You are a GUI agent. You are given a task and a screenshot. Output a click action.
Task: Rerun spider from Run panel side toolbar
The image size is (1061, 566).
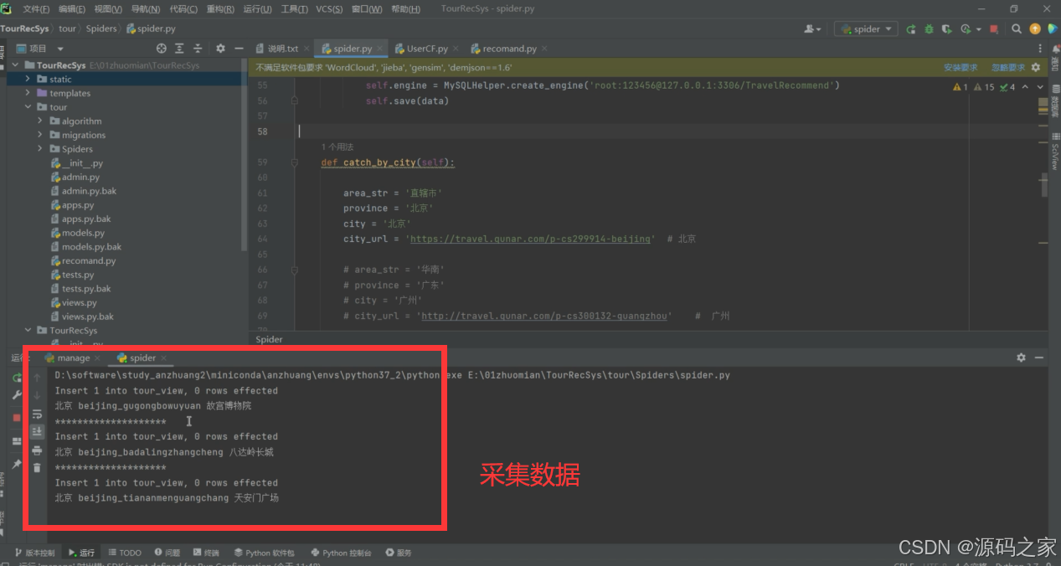pos(17,378)
